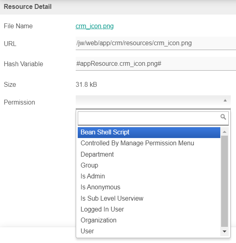Select Bean Shell Script permission

point(149,132)
